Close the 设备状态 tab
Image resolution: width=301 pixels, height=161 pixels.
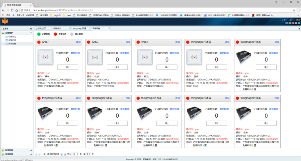[x=70, y=28]
